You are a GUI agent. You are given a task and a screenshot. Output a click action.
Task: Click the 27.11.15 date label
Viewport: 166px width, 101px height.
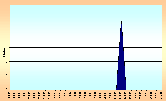pyautogui.click(x=141, y=95)
